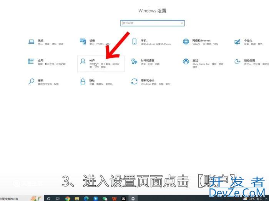Click the taskbar search box
The height and width of the screenshot is (201, 269).
[22, 199]
